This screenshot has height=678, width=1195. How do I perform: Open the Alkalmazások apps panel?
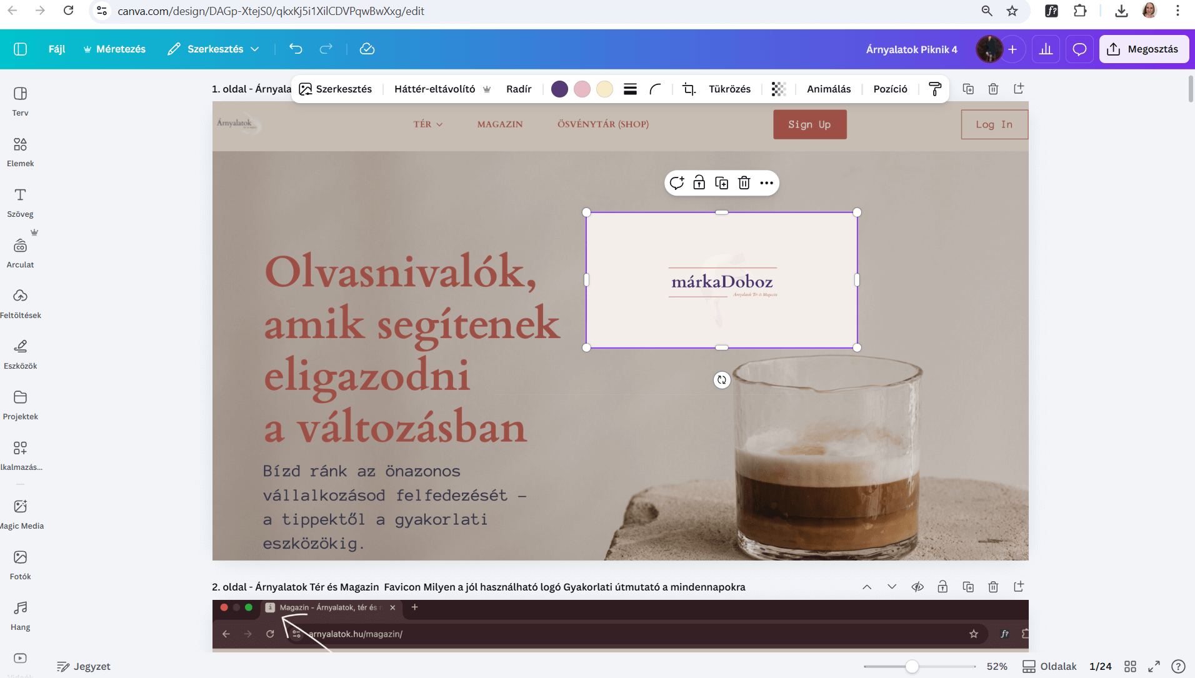[20, 456]
